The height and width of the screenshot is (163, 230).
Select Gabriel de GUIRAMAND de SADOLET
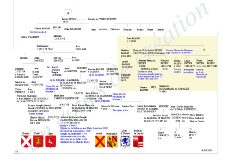pyautogui.click(x=174, y=87)
